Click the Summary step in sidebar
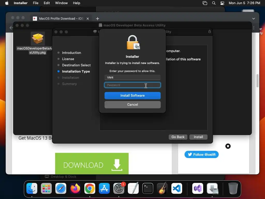 (x=69, y=84)
